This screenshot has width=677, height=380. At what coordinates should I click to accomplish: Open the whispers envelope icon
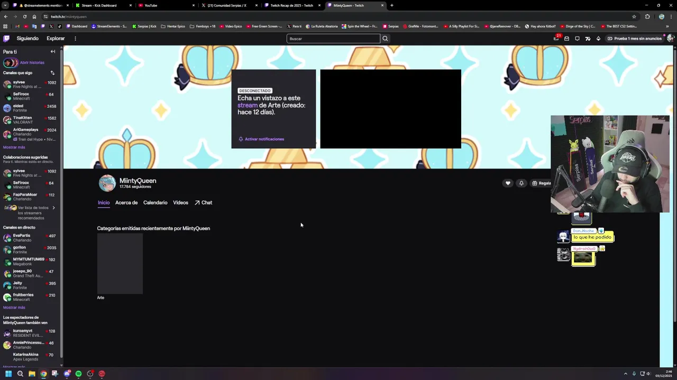(x=566, y=39)
